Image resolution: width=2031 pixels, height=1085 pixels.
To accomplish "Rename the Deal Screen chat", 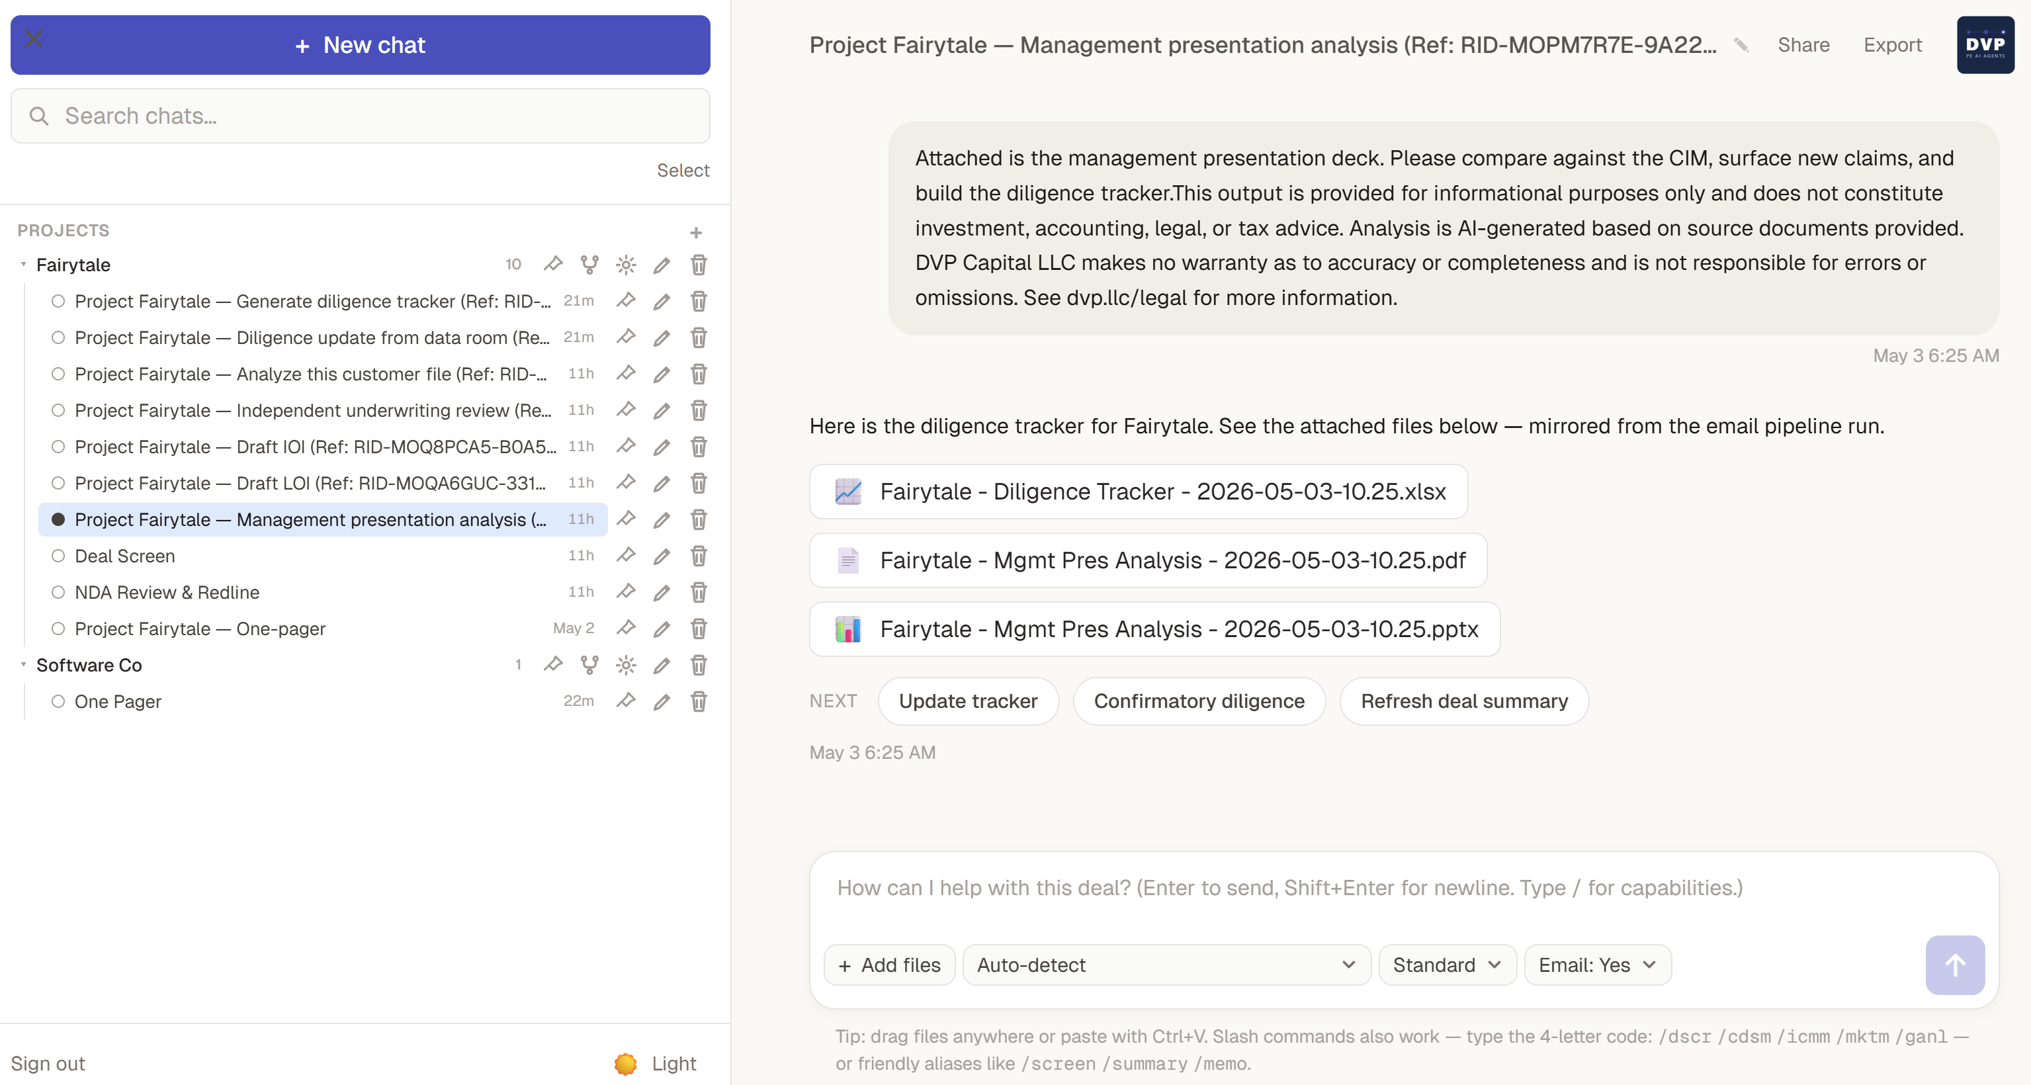I will coord(662,556).
